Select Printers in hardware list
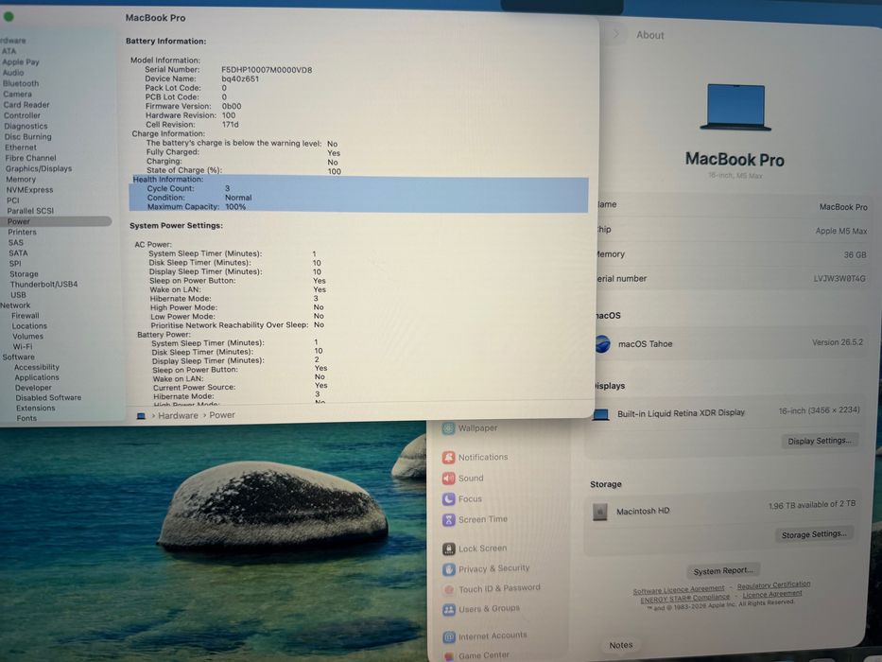Viewport: 882px width, 662px height. click(x=22, y=232)
